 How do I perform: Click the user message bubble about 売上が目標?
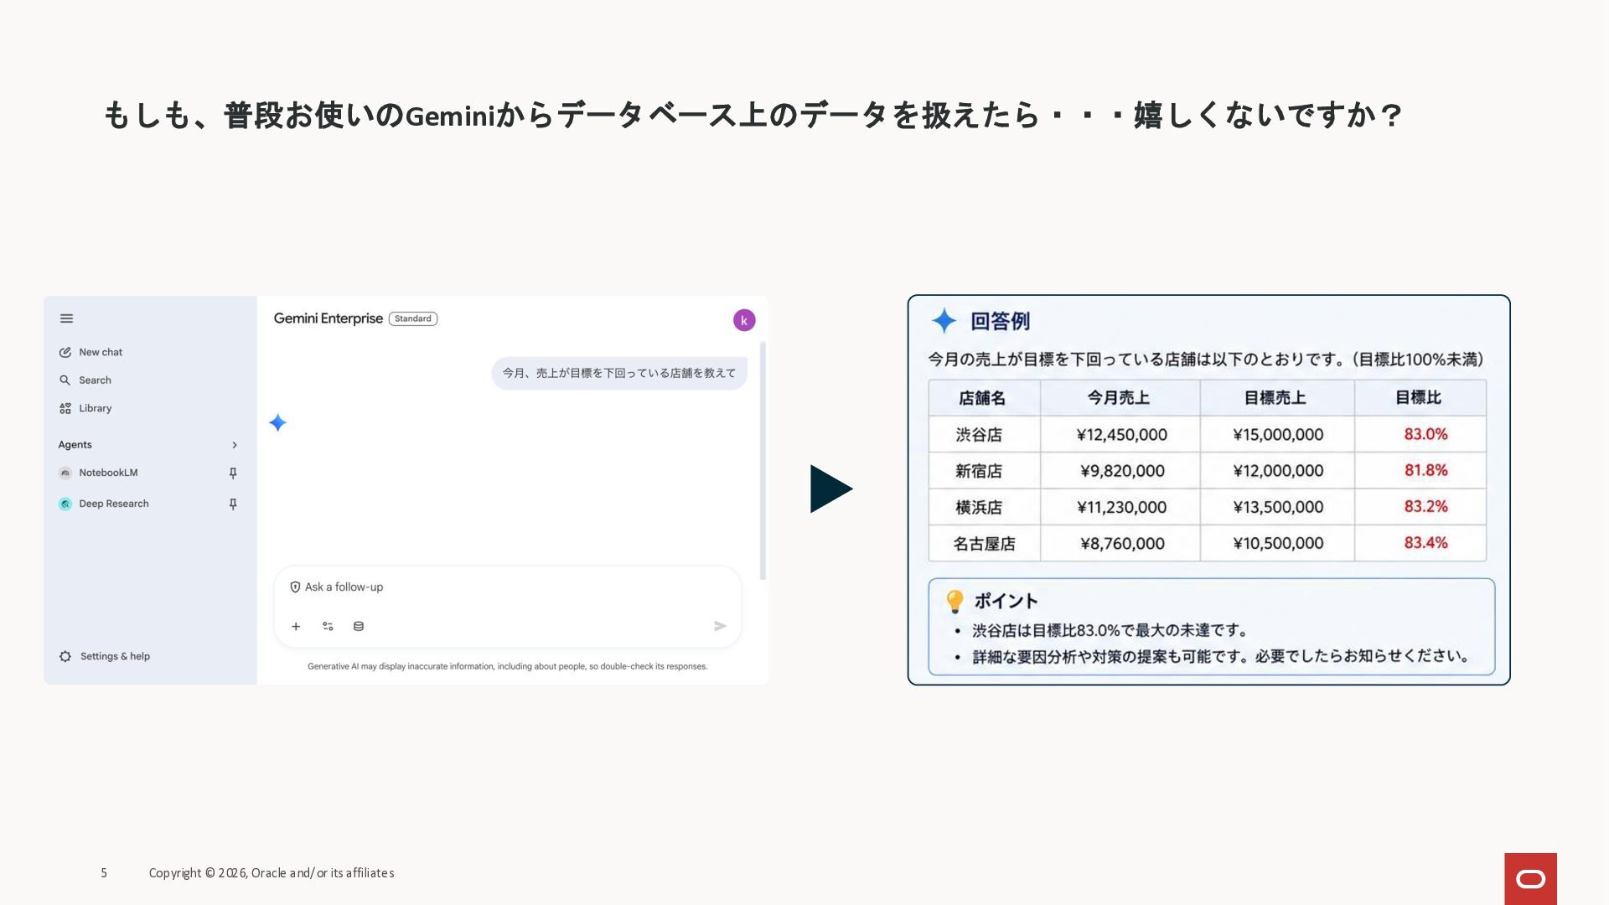(619, 373)
